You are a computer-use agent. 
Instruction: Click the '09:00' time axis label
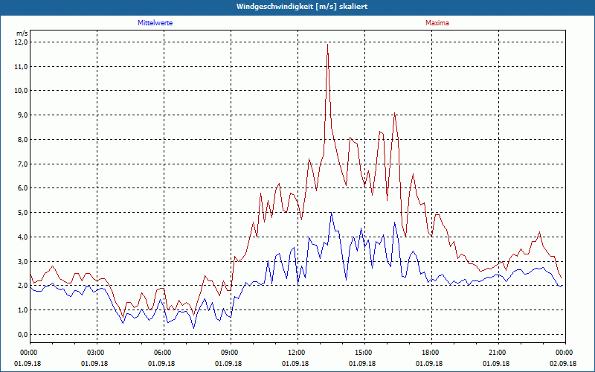click(x=228, y=353)
